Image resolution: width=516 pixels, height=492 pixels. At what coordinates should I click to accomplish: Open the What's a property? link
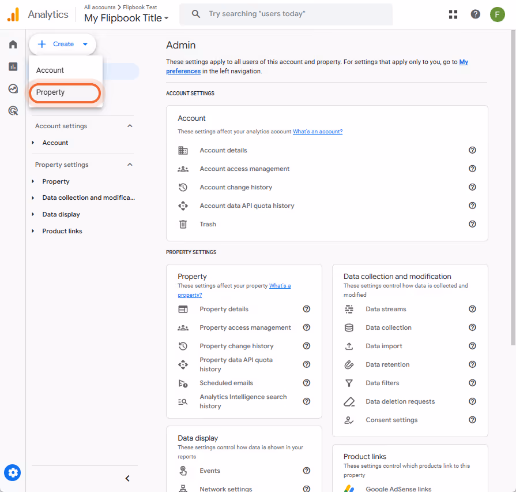tap(280, 286)
